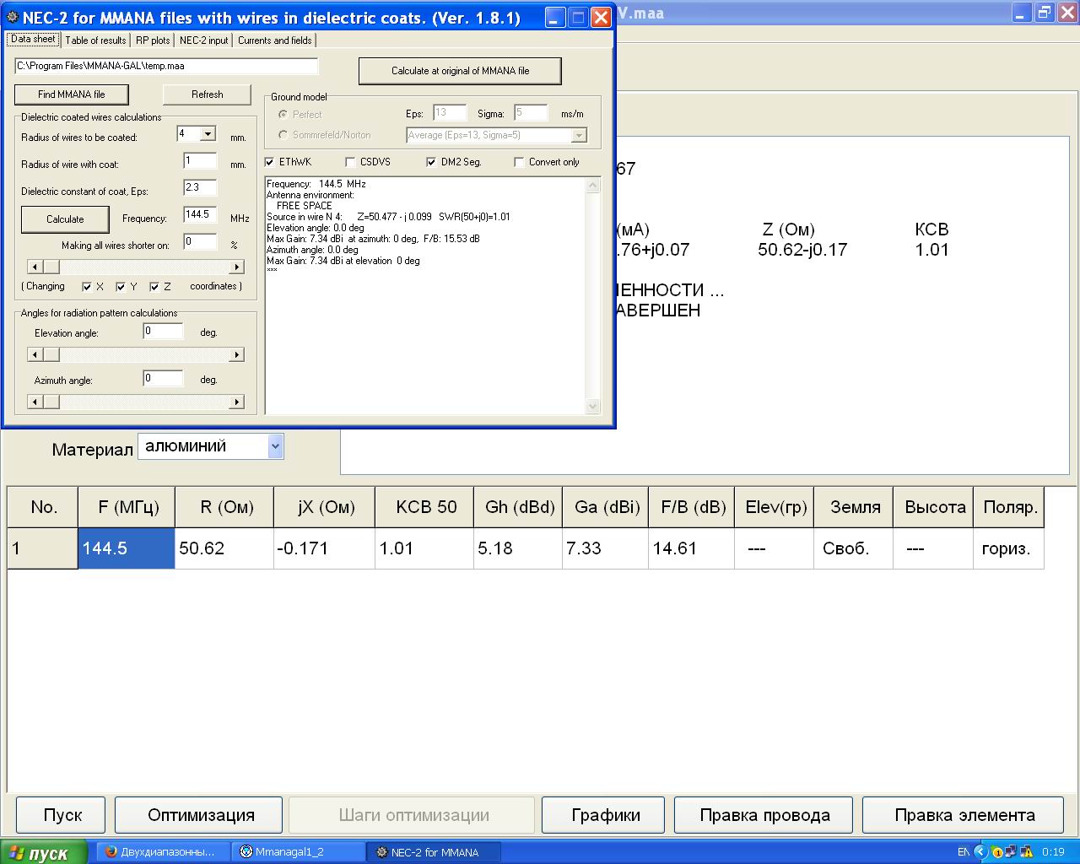Viewport: 1080px width, 864px height.
Task: Click results text box scroll up arrow
Action: point(593,185)
